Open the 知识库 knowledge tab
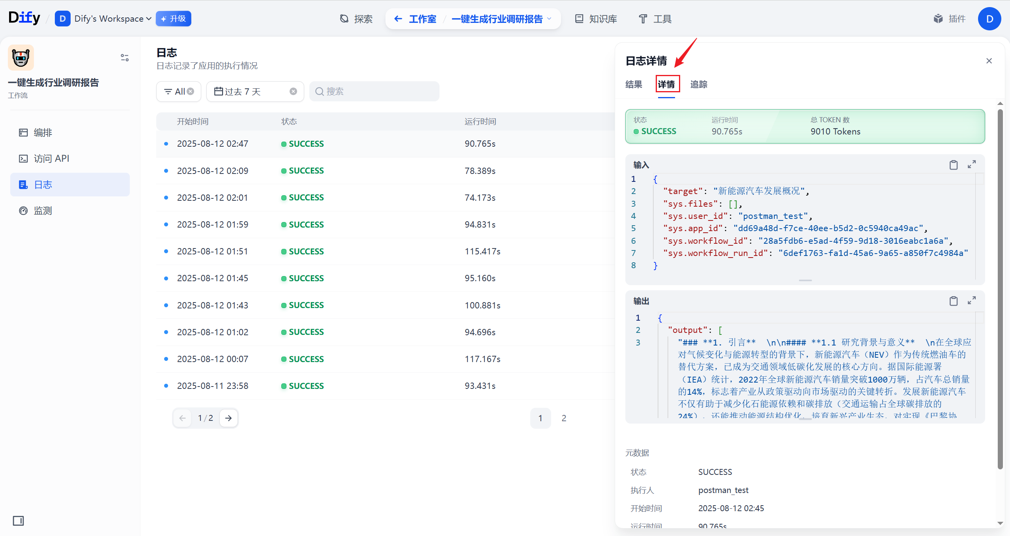Image resolution: width=1010 pixels, height=536 pixels. click(x=596, y=19)
